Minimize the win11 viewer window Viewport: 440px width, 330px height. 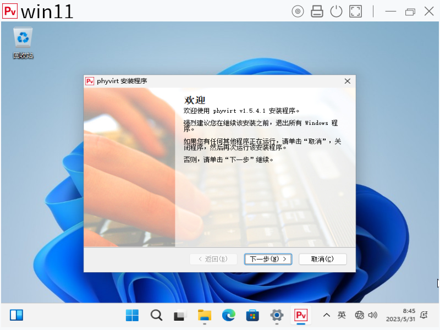(391, 12)
